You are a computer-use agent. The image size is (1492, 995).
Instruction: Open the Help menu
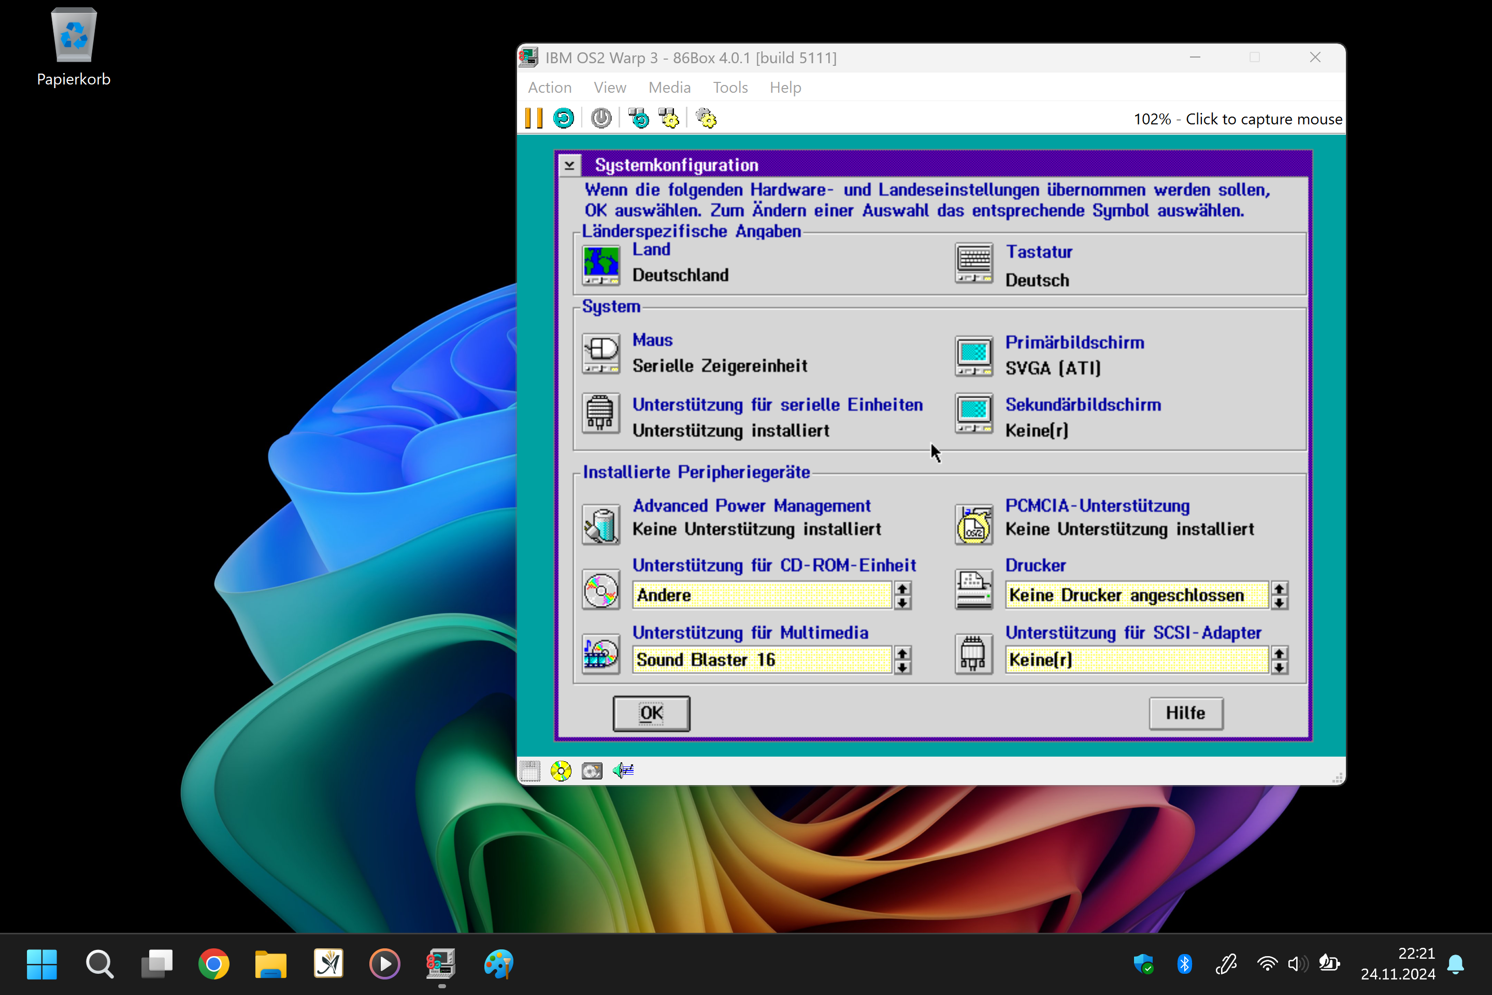(785, 88)
